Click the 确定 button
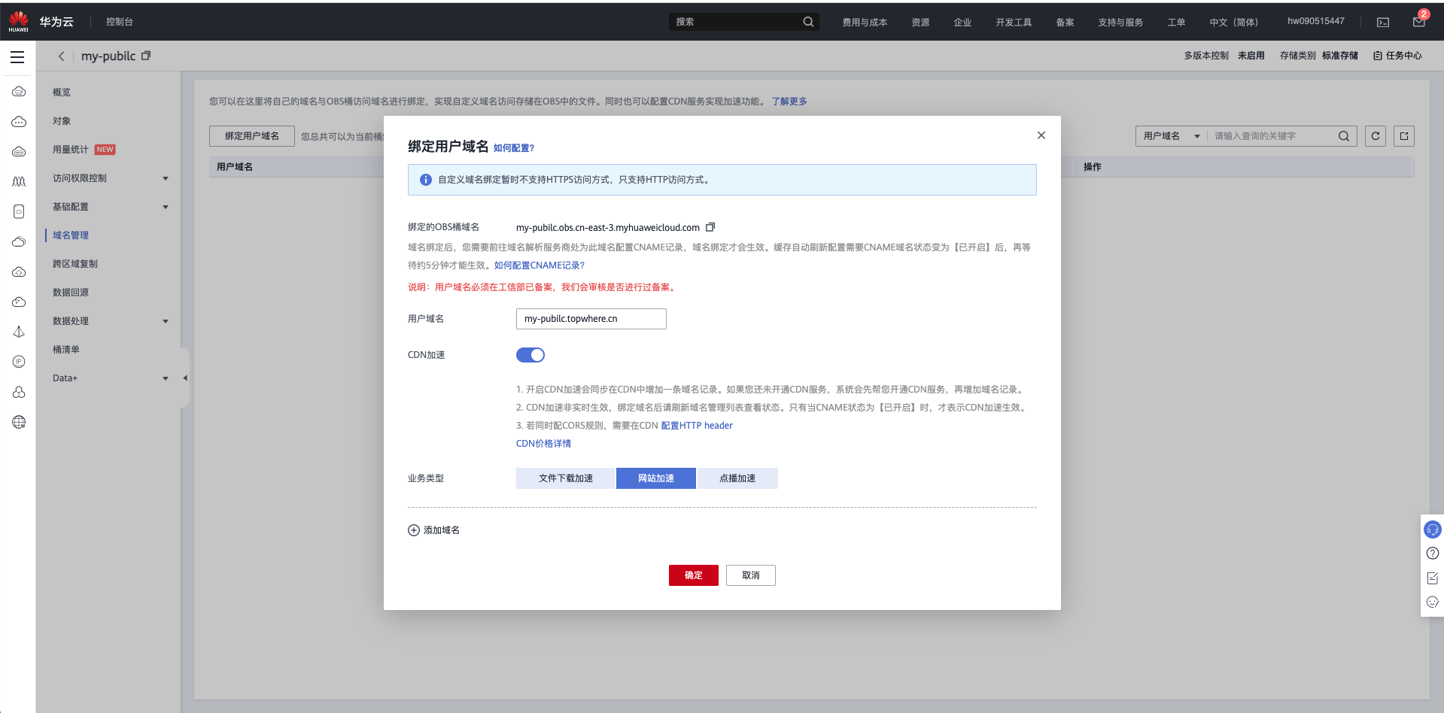This screenshot has width=1444, height=713. (x=693, y=575)
